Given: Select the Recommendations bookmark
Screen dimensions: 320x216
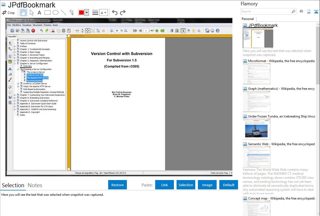Looking at the screenshot, I should [34, 81].
